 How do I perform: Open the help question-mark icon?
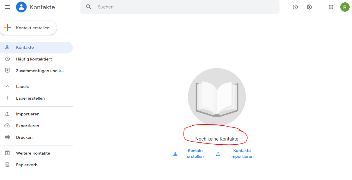(x=295, y=7)
